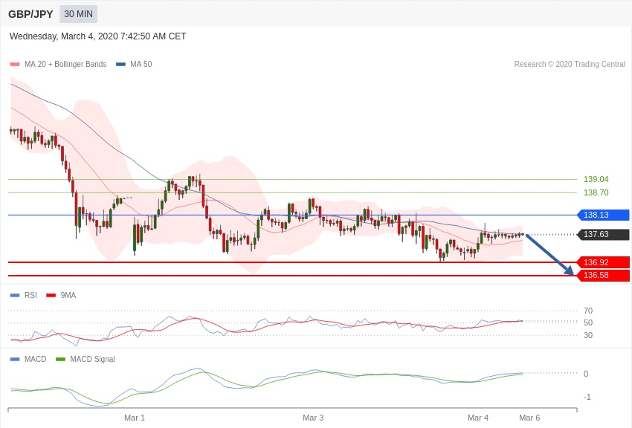This screenshot has width=632, height=428.
Task: Click the Mar 1 date on time axis
Action: [135, 418]
